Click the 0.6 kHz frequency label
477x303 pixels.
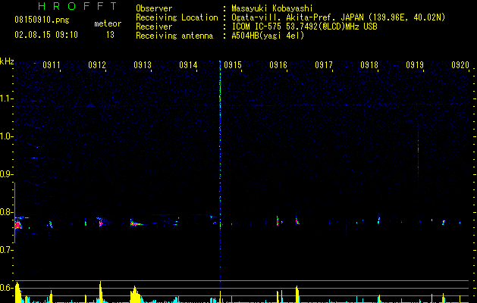6,288
